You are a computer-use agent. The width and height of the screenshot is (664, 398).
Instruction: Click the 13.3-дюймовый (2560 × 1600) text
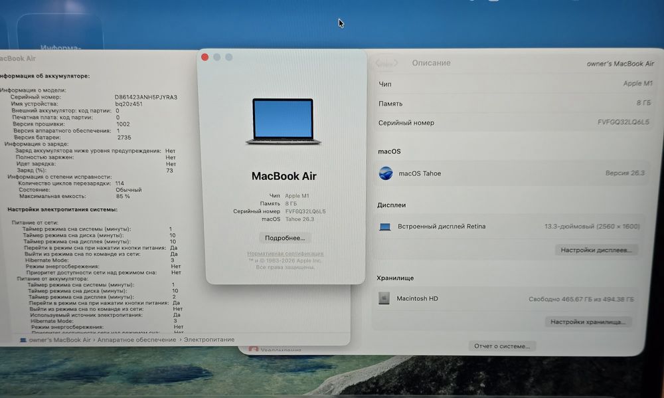[x=592, y=227]
